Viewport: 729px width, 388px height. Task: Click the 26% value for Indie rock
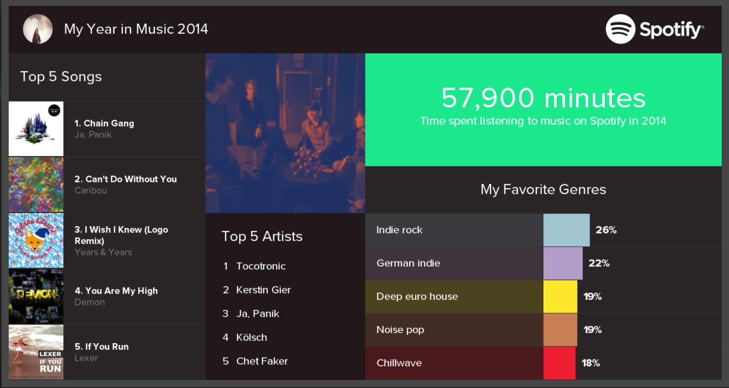[606, 230]
